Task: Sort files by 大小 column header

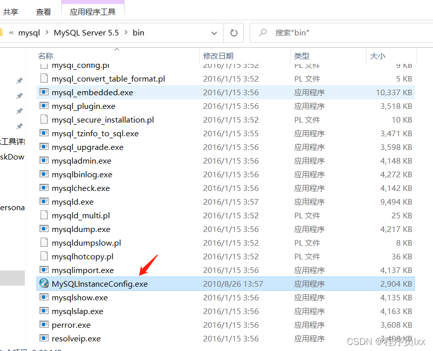Action: [x=377, y=56]
